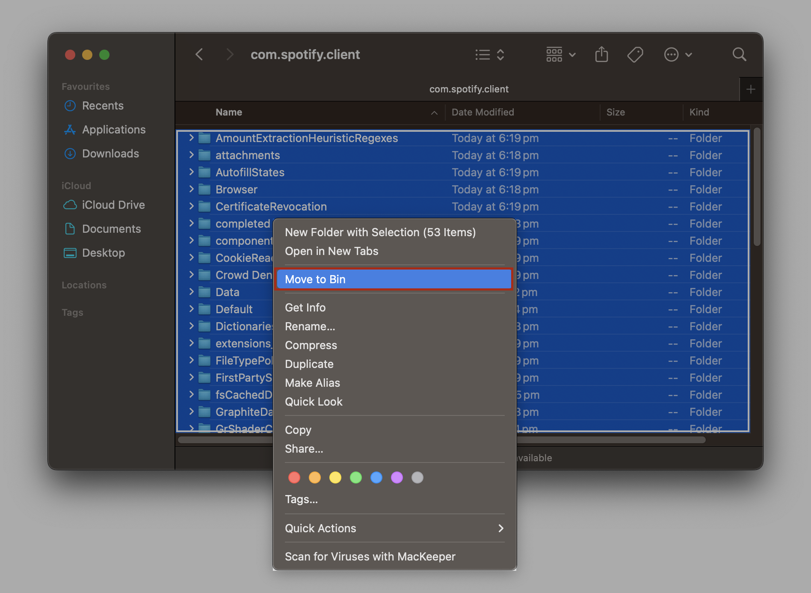Open the list view switcher
Screen dimensions: 811x593
490,55
